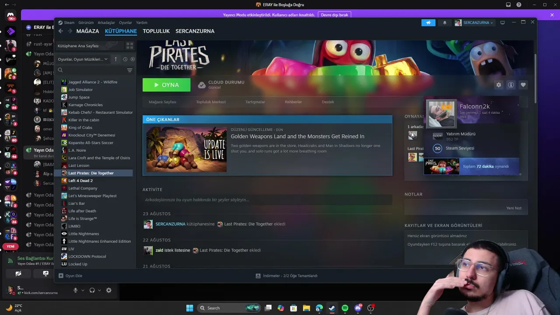Open the Oyunlar menu

click(126, 23)
